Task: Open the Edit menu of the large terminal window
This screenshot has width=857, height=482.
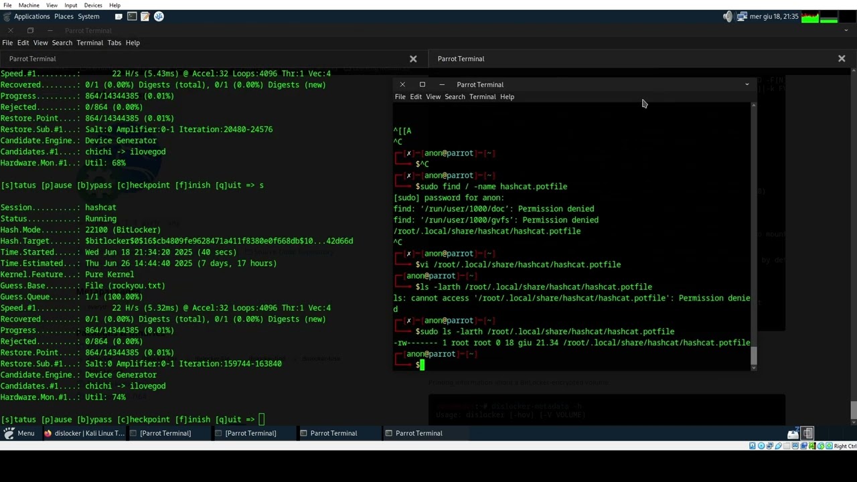Action: pyautogui.click(x=23, y=43)
